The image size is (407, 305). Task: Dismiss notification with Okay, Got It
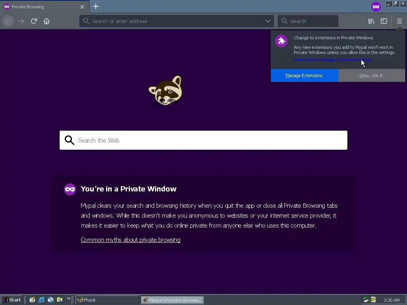point(371,75)
